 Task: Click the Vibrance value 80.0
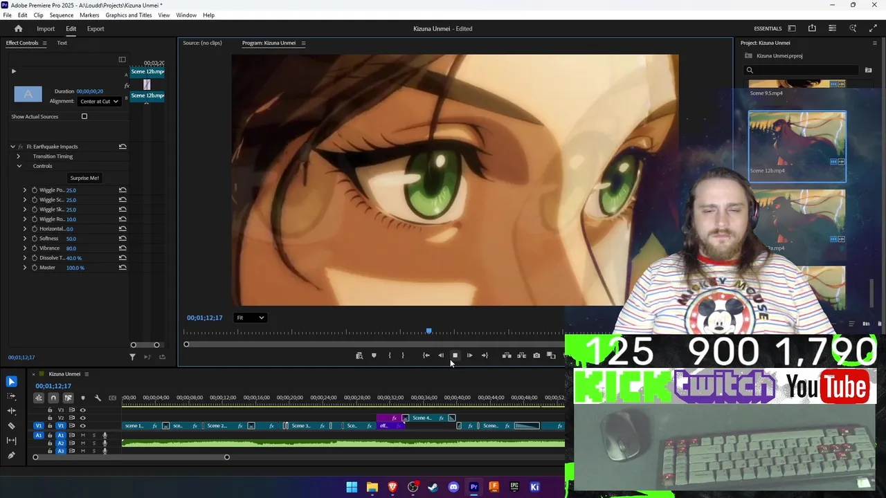coord(71,248)
